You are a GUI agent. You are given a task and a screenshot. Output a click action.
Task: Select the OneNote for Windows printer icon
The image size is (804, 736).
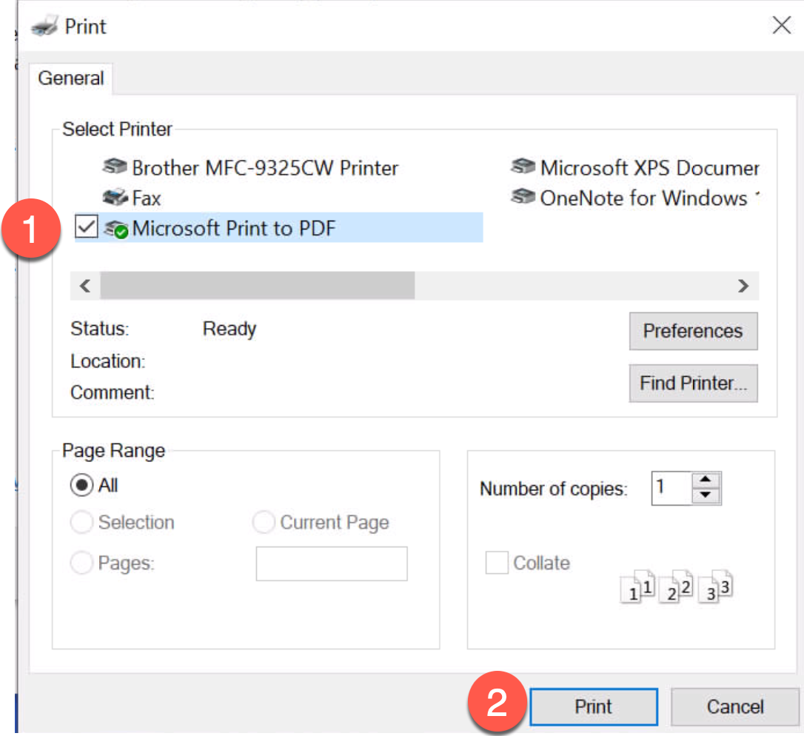coord(523,197)
